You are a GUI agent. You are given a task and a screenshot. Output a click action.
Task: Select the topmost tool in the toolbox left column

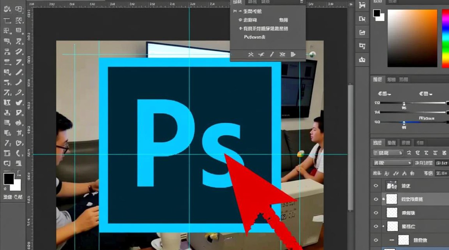pyautogui.click(x=7, y=9)
